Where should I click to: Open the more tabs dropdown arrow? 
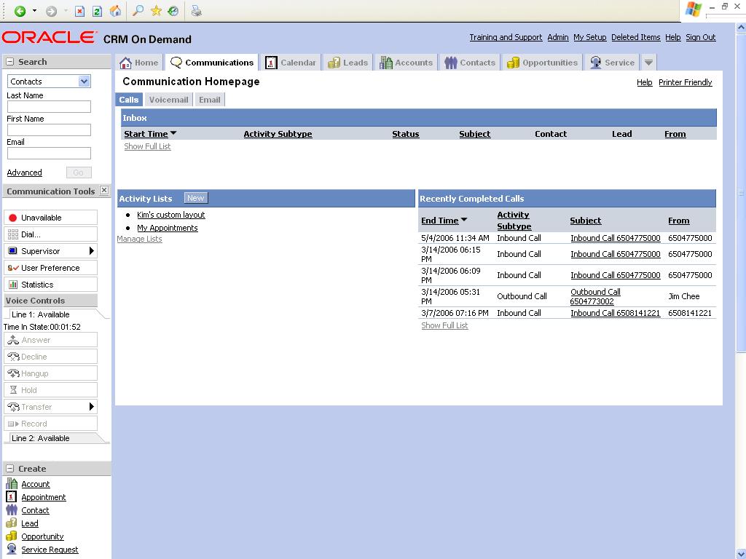point(648,63)
